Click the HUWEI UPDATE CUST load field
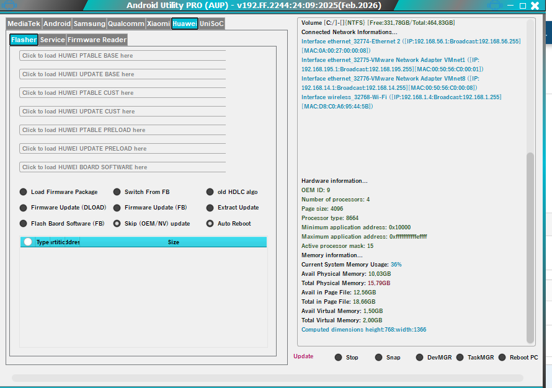The image size is (552, 388). click(123, 112)
